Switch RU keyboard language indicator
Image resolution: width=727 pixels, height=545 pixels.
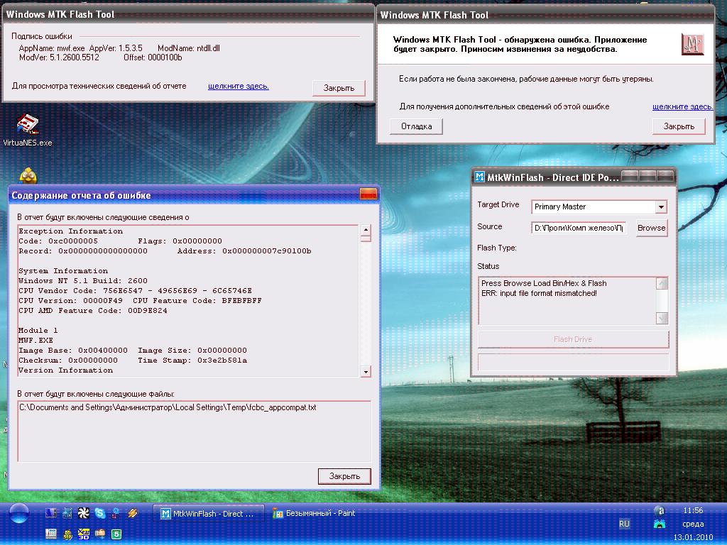pyautogui.click(x=624, y=524)
